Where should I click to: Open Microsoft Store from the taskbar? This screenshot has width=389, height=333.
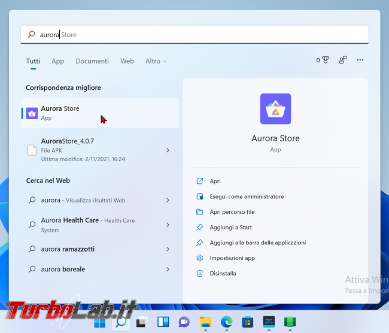point(247,322)
